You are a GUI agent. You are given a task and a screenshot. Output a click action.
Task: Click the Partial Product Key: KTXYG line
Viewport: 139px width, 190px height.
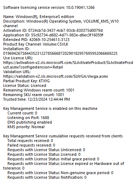(26, 81)
